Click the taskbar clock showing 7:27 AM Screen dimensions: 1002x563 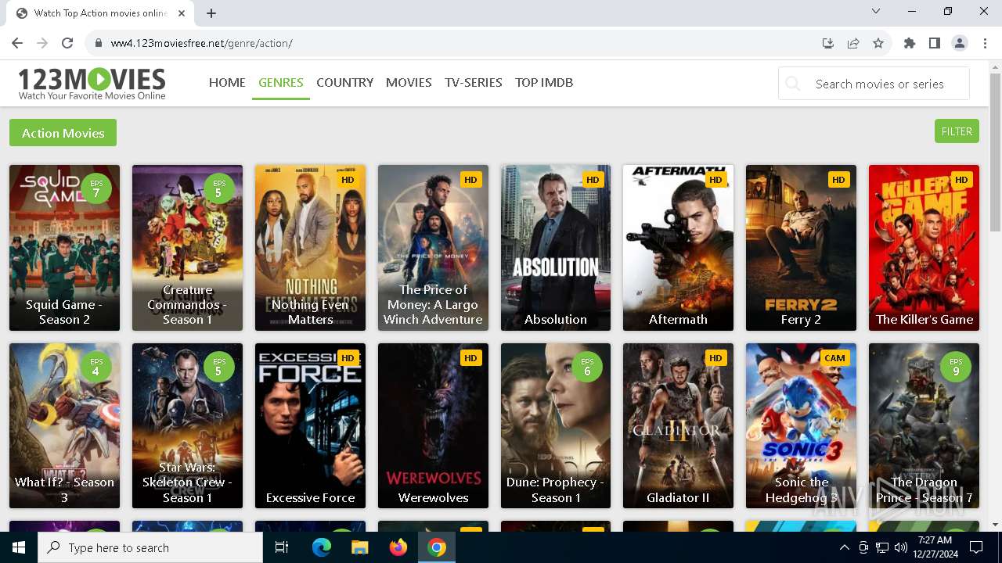(934, 547)
